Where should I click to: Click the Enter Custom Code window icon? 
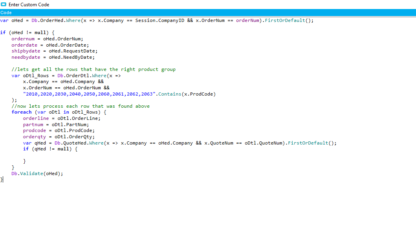coord(4,4)
